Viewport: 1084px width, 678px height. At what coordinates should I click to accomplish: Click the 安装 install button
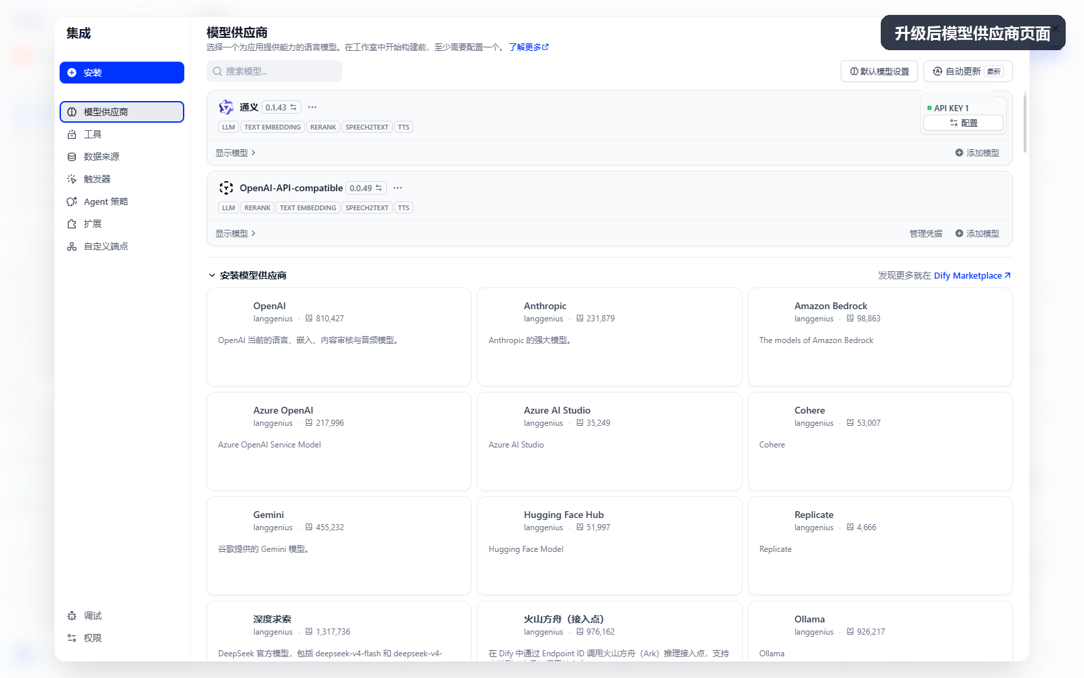(x=122, y=73)
